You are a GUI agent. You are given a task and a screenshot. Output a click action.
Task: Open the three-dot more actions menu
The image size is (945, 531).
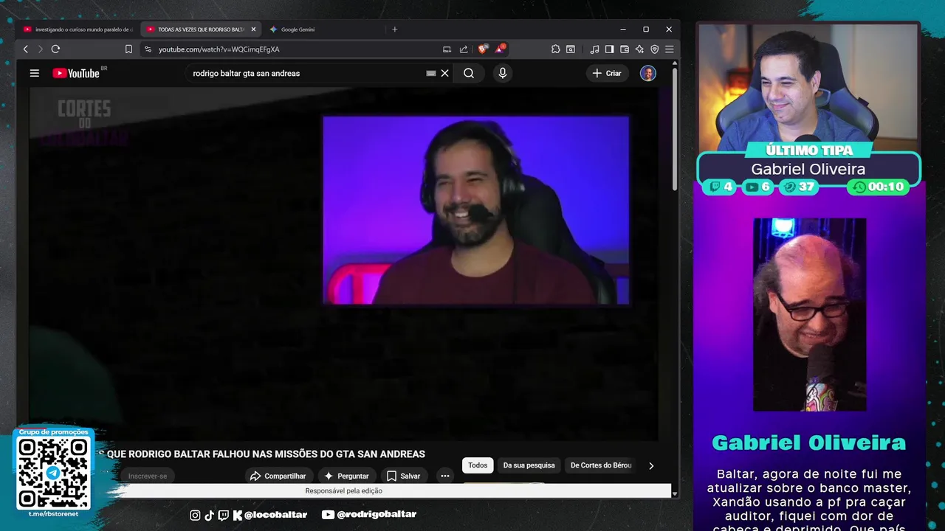click(445, 476)
